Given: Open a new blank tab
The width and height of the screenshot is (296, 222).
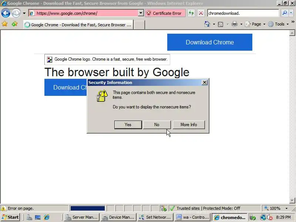Looking at the screenshot, I should click(139, 25).
